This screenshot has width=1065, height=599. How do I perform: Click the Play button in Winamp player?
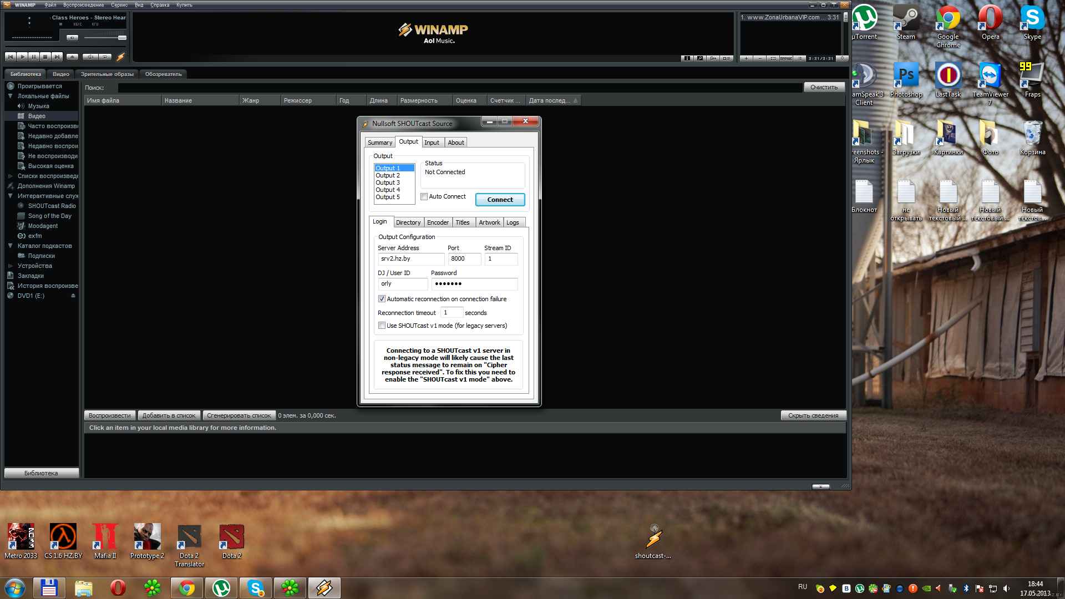pos(22,57)
